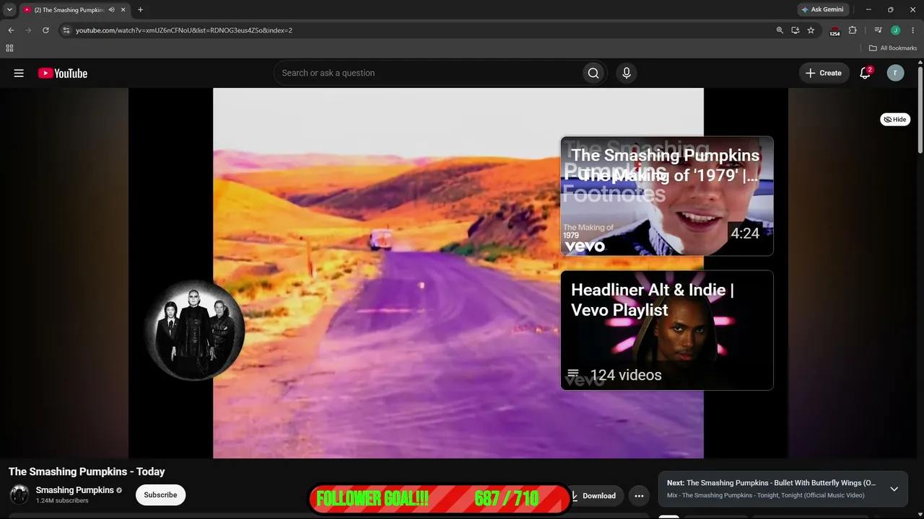This screenshot has width=924, height=519.
Task: Expand the tab search dropdown
Action: point(9,10)
